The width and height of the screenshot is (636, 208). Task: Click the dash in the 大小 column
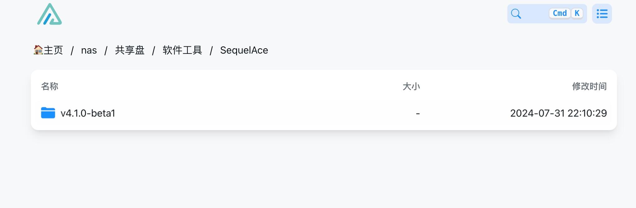tap(417, 113)
